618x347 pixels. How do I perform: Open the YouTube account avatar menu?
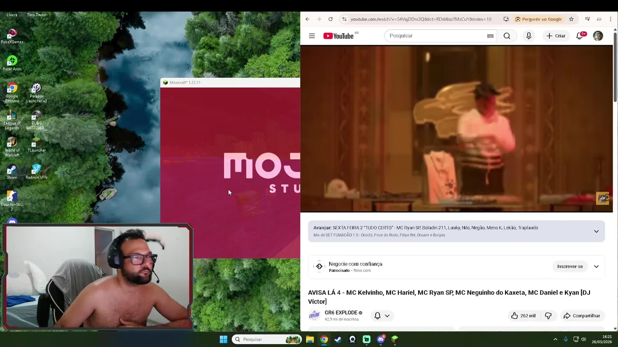pos(598,36)
